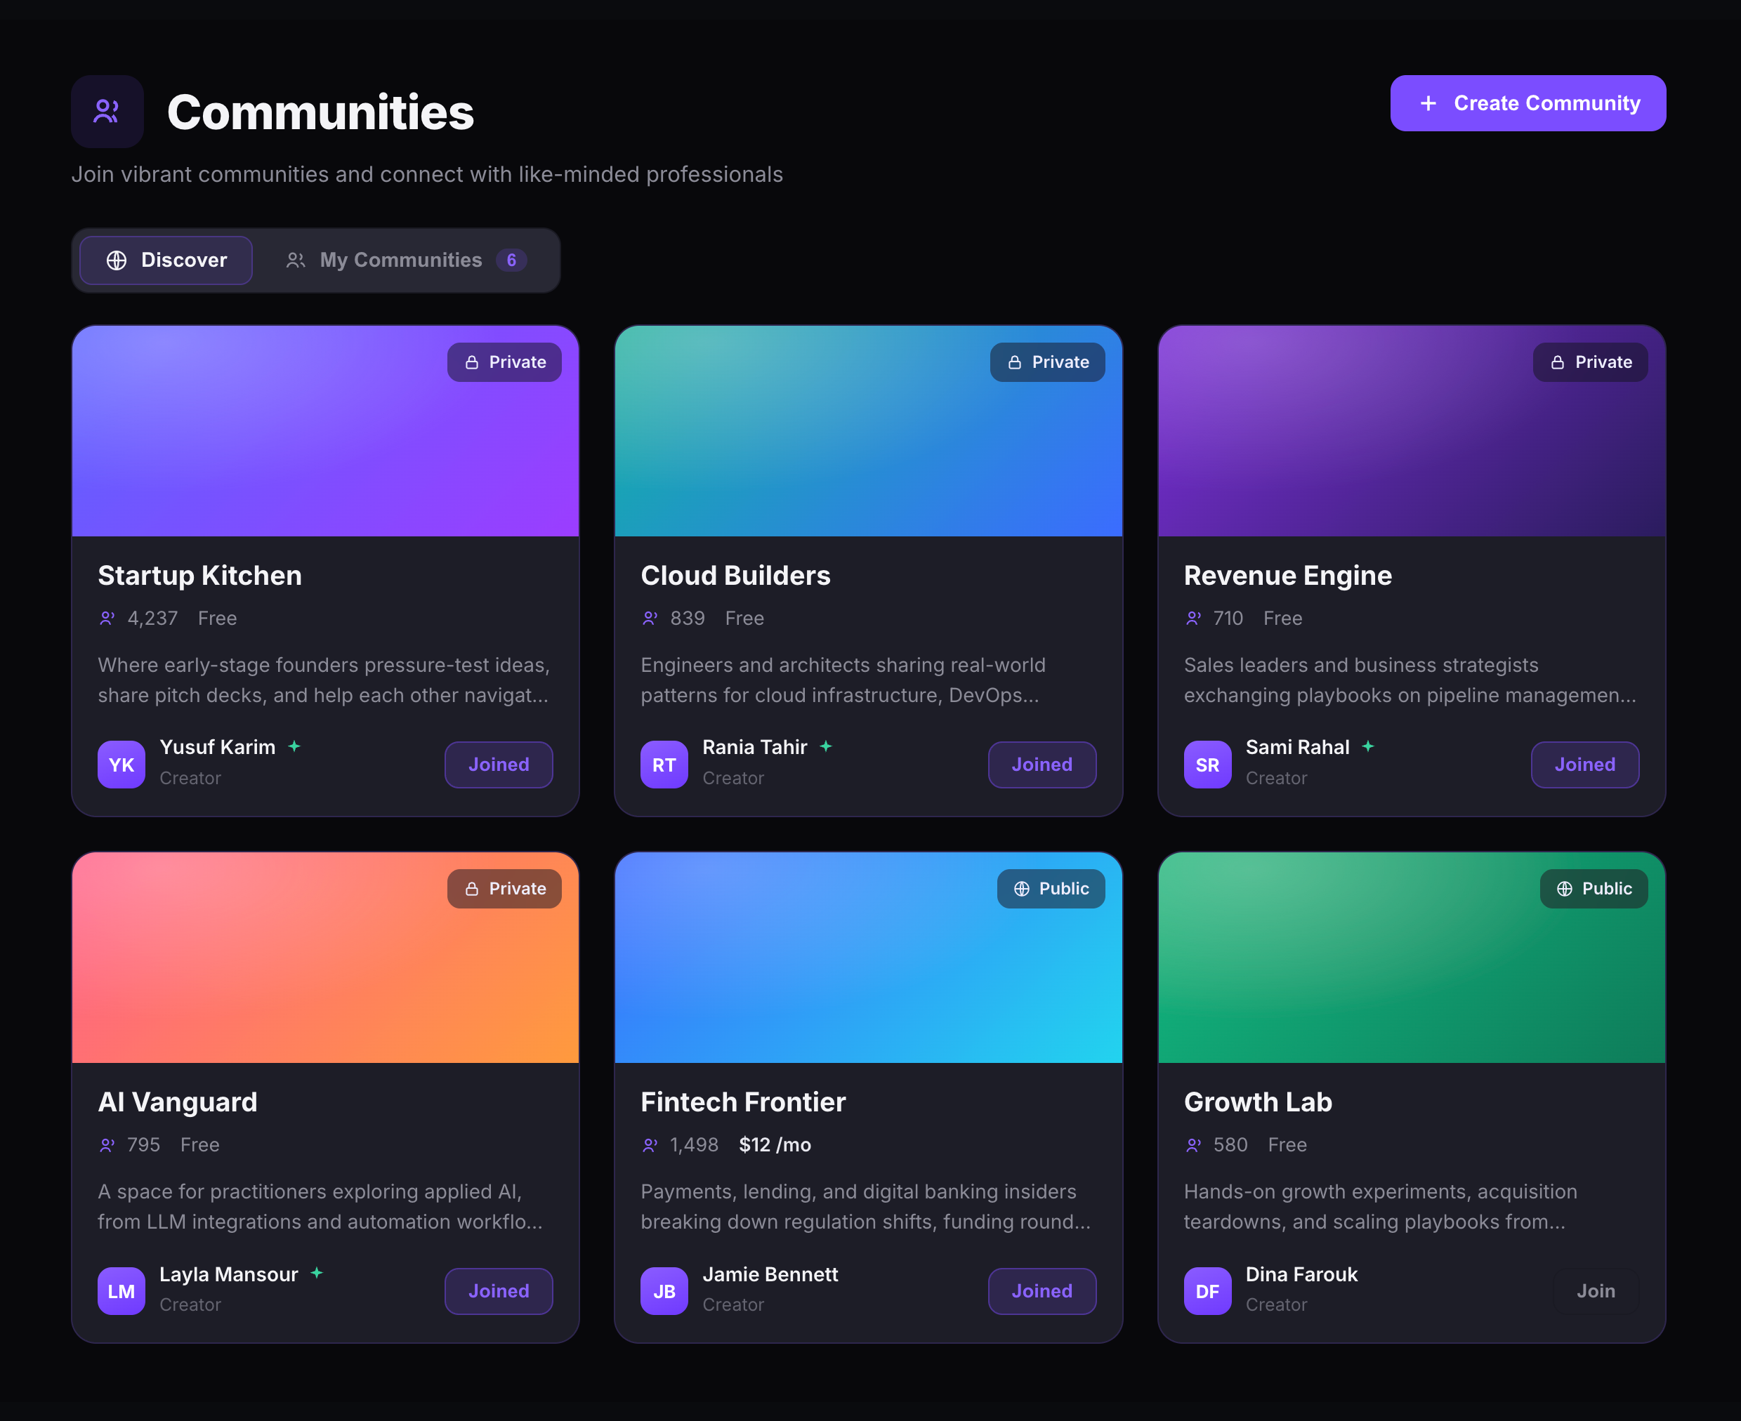1741x1421 pixels.
Task: Click members icon next to 839
Action: click(650, 618)
